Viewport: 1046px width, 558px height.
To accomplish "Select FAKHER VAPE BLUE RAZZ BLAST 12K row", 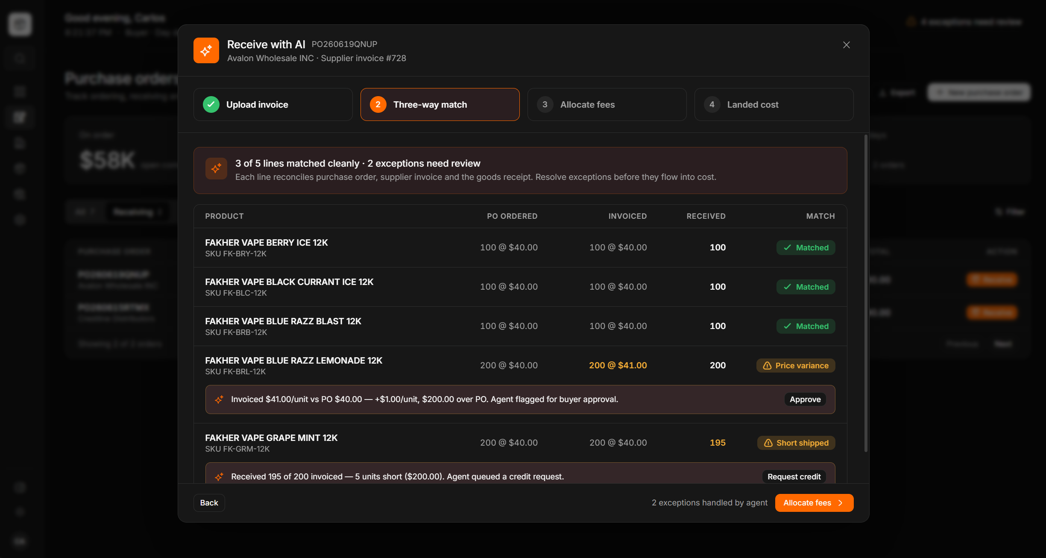I will click(520, 326).
